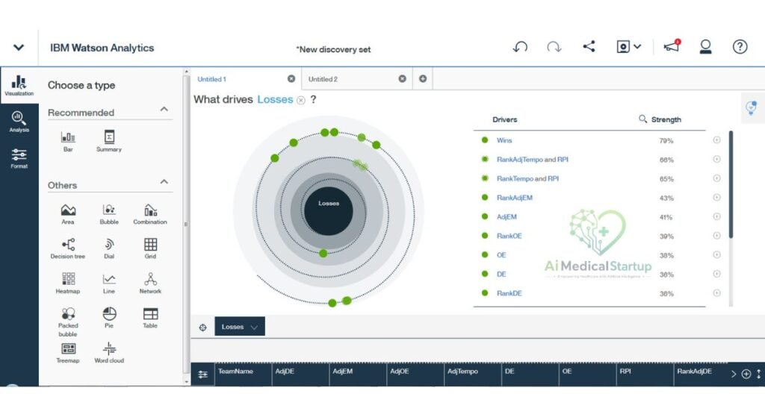Open the Losses target dropdown
This screenshot has width=765, height=414.
click(240, 326)
